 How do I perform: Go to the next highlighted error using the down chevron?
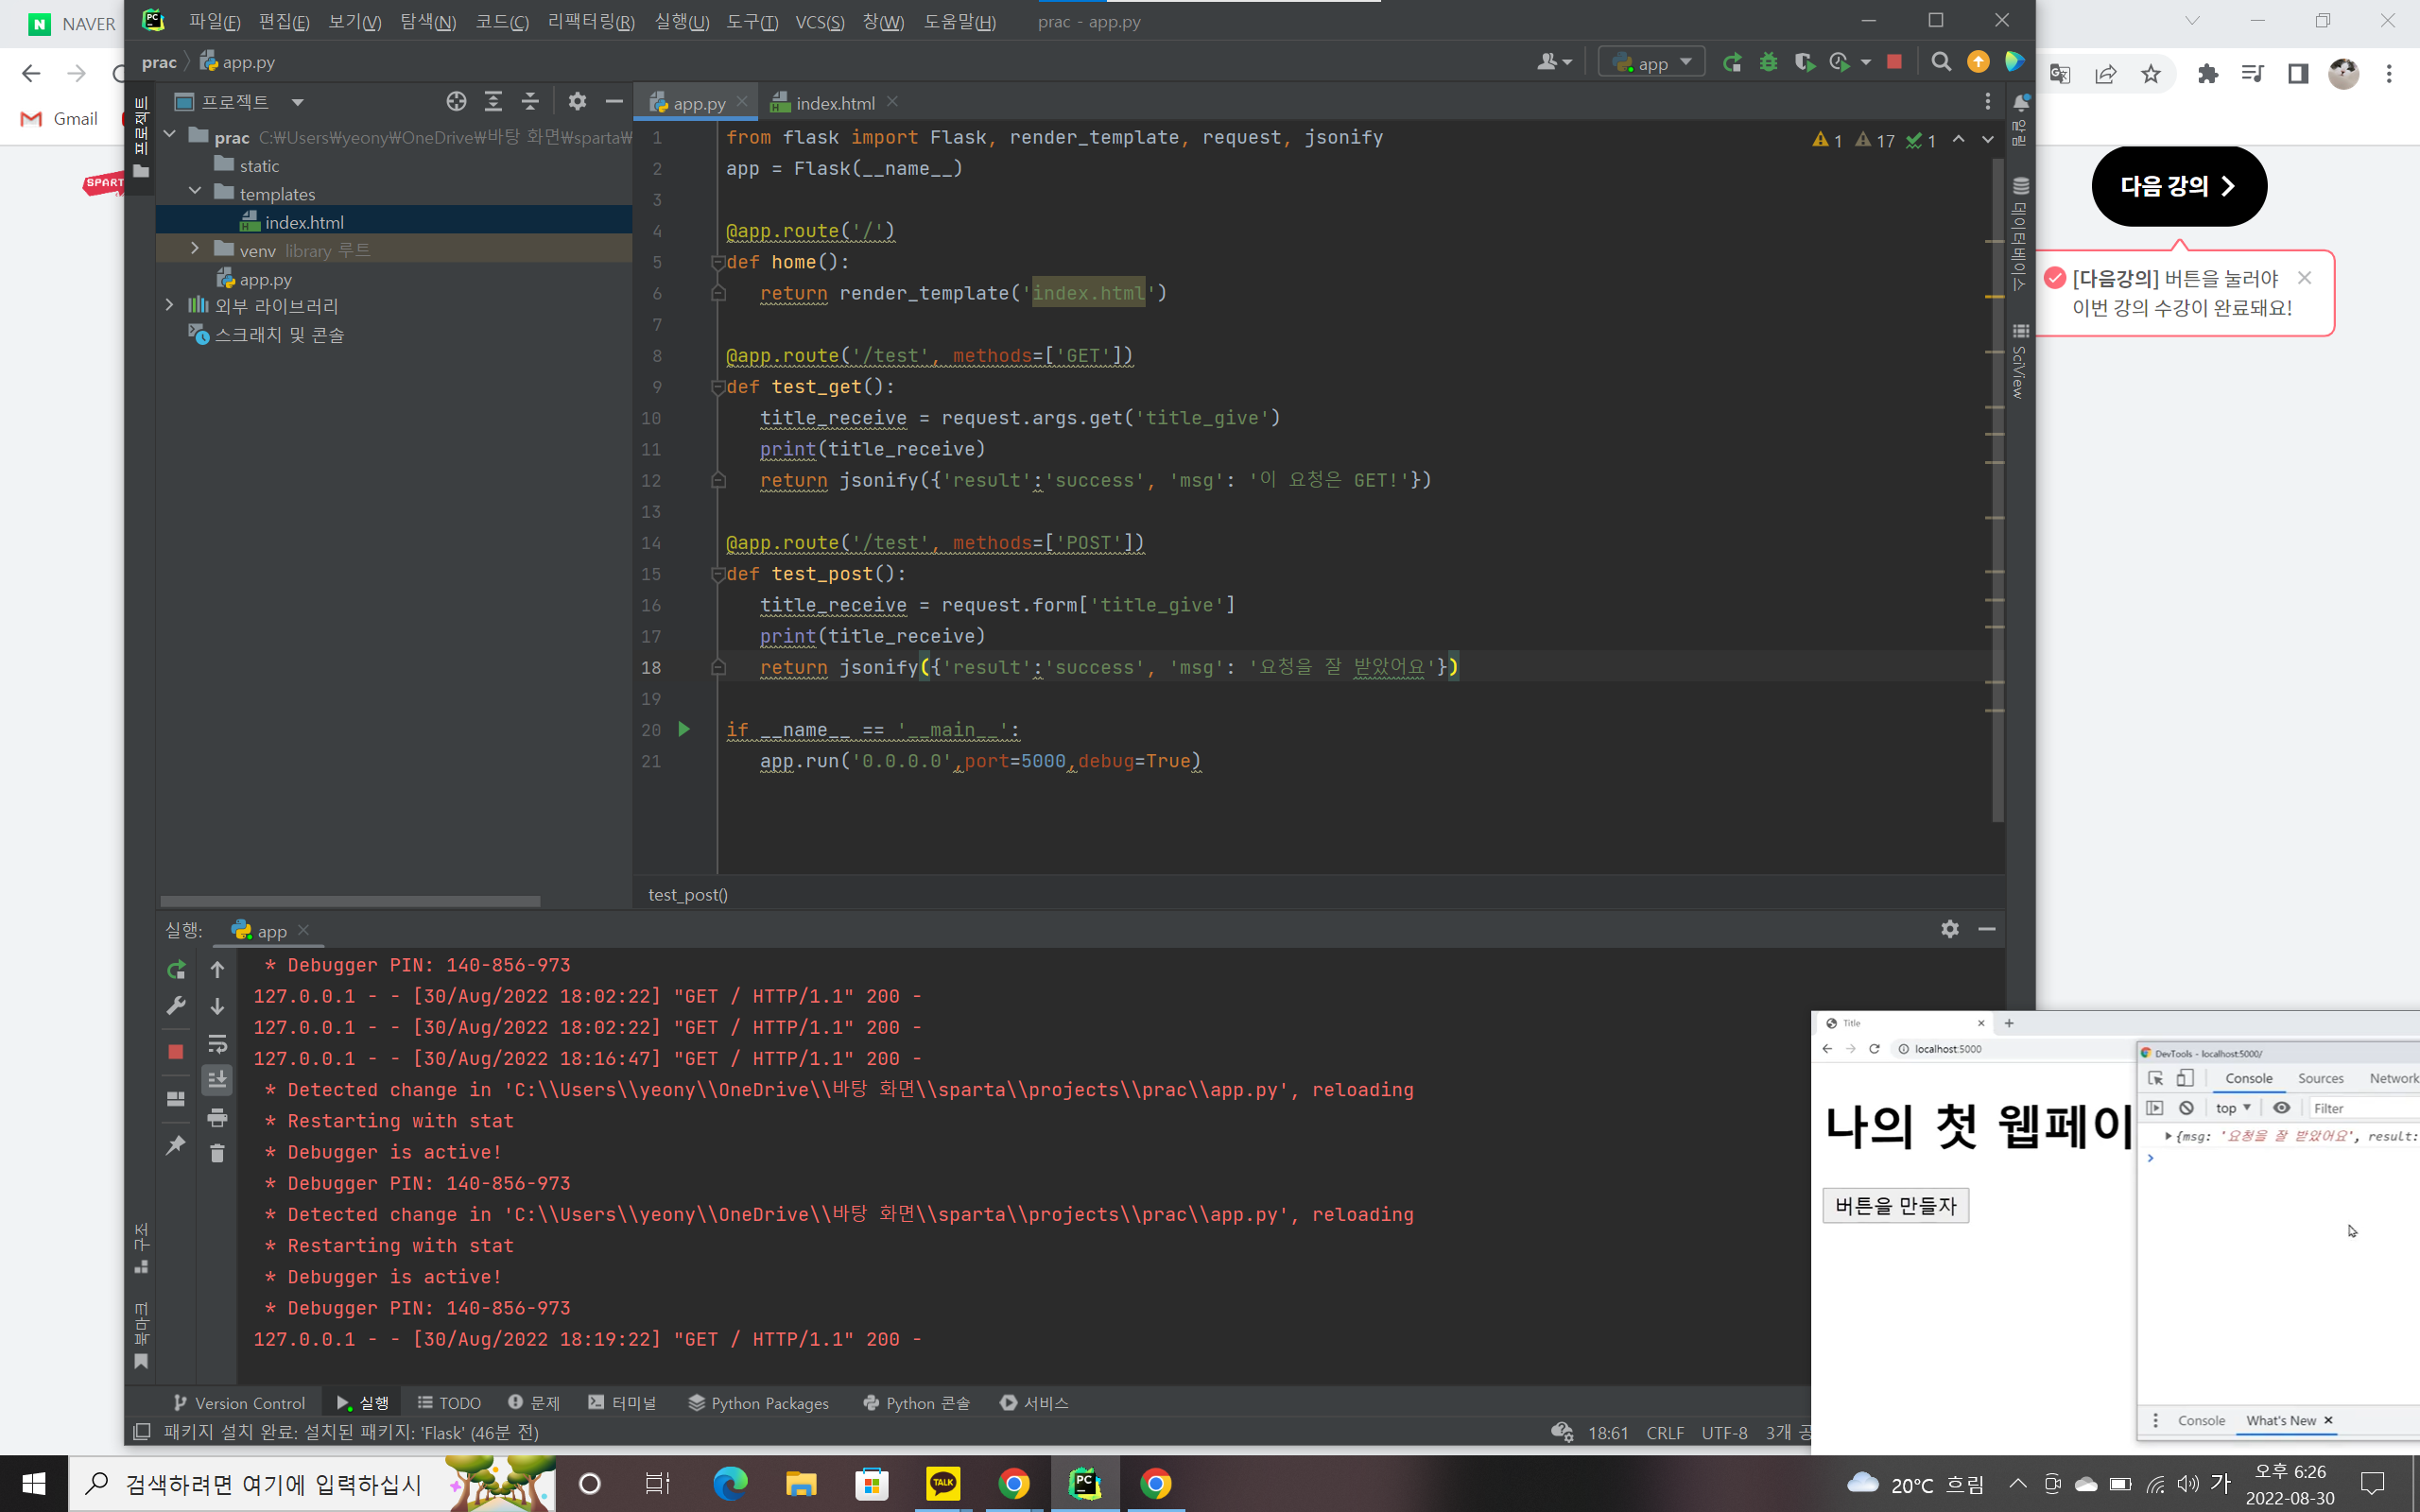coord(1988,140)
